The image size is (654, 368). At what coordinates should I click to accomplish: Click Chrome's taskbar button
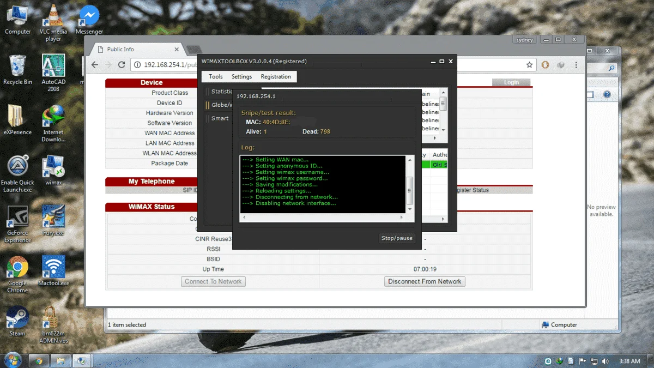click(39, 360)
